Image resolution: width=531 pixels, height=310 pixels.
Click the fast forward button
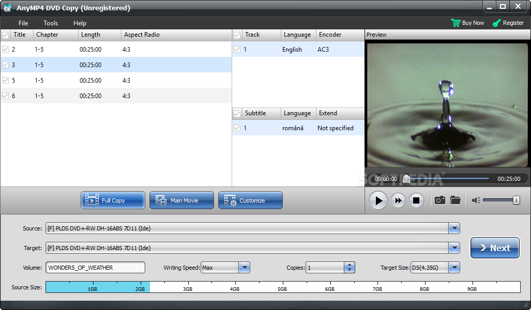tap(398, 200)
